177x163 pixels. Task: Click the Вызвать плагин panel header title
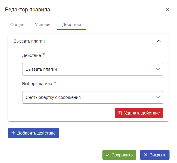[x=29, y=41]
